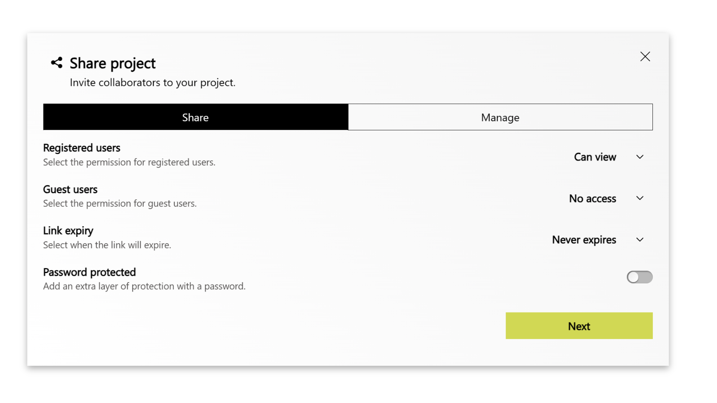Enable the Password protected toggle

click(639, 277)
